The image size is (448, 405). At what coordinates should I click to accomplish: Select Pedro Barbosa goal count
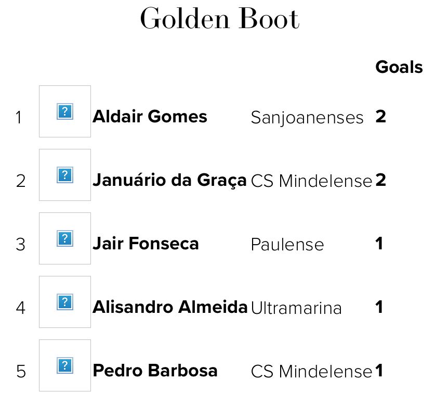[x=379, y=371]
